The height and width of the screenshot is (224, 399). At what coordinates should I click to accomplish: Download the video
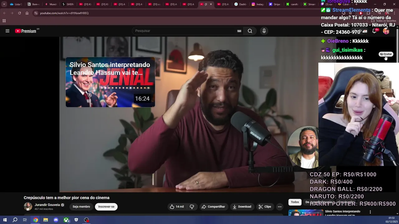(242, 207)
